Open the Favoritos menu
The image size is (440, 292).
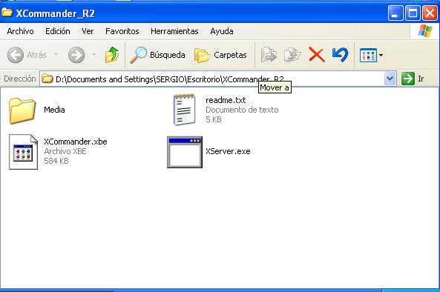pyautogui.click(x=122, y=31)
